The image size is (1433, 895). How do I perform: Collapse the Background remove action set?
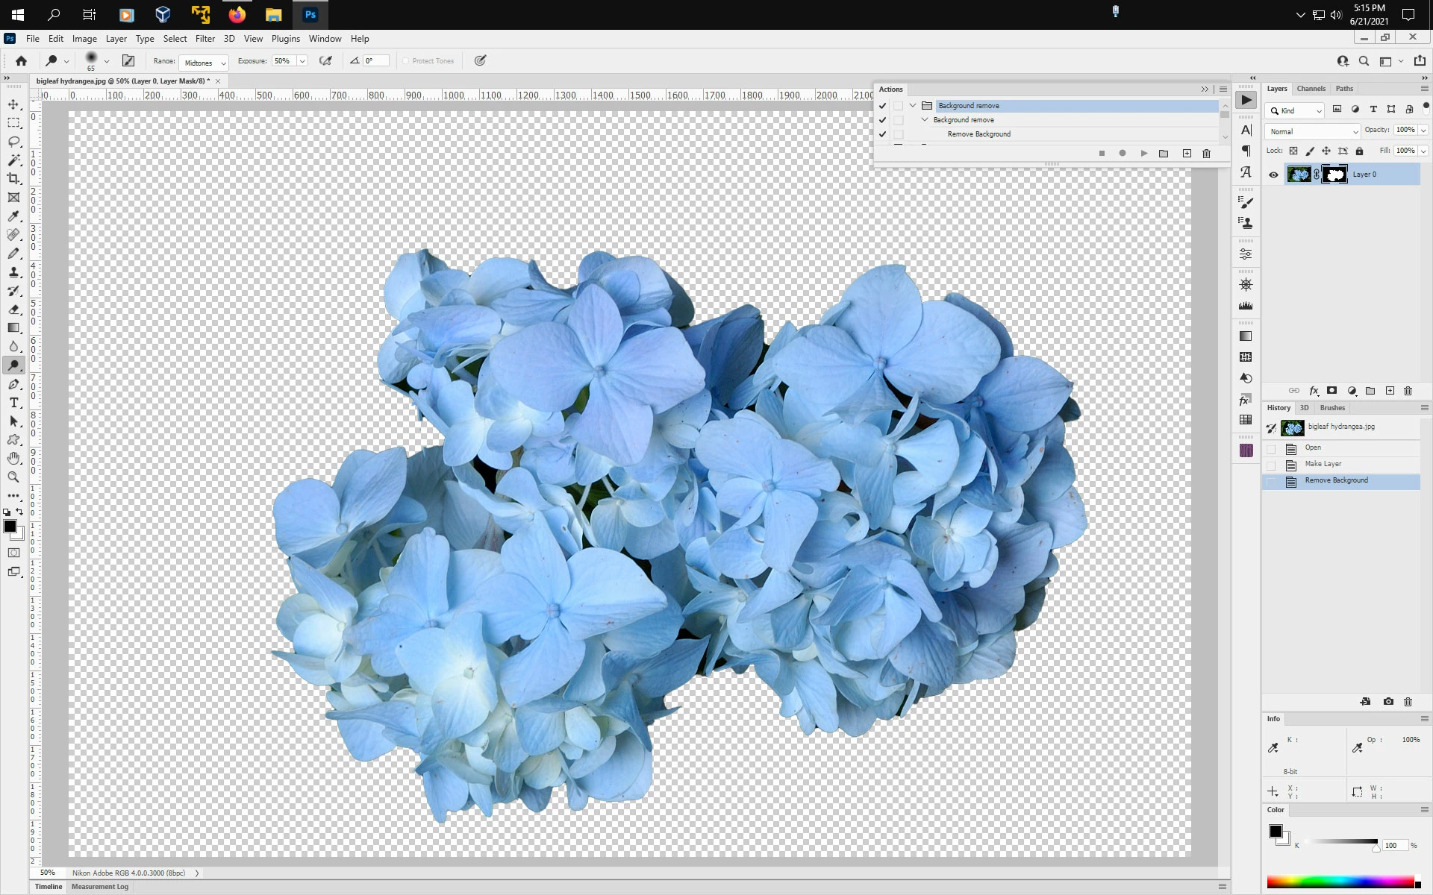(x=913, y=106)
